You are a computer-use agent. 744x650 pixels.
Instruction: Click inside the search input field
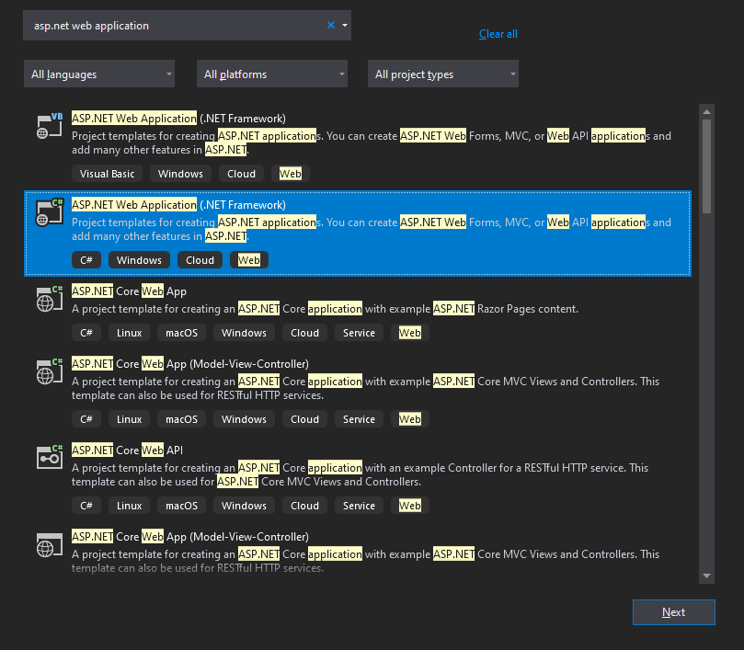(166, 25)
